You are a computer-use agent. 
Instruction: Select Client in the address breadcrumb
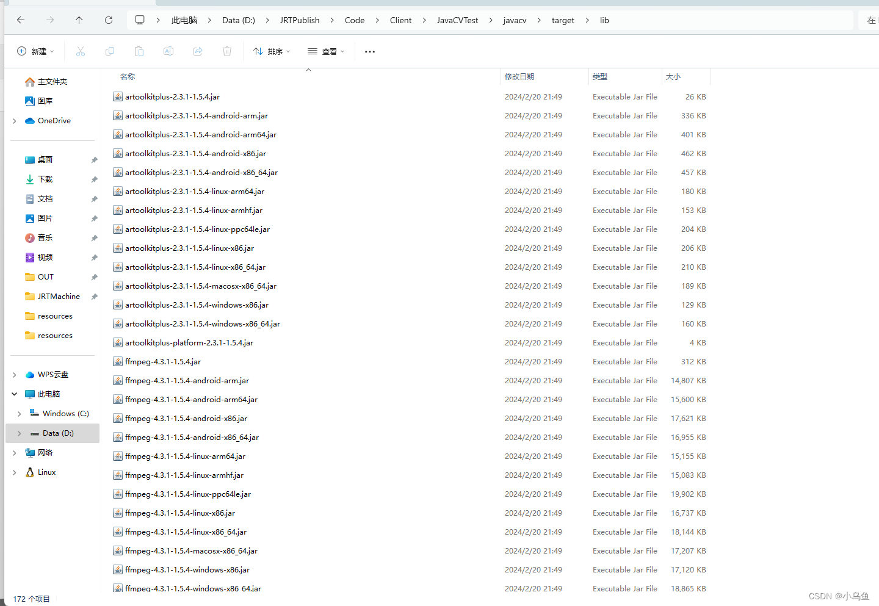tap(400, 20)
